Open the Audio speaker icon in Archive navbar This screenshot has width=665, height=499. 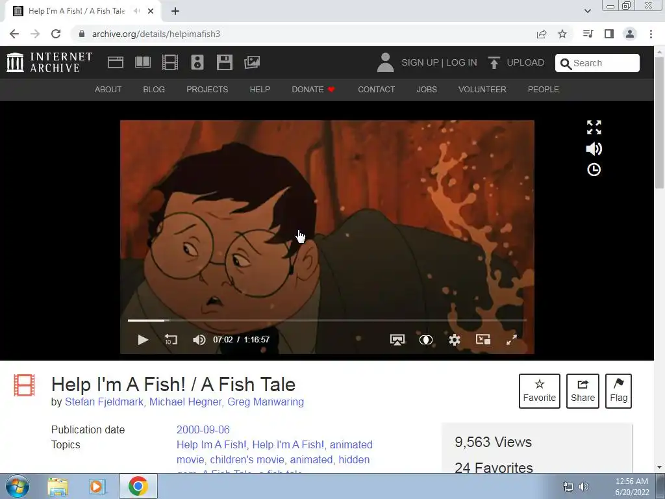click(x=197, y=62)
